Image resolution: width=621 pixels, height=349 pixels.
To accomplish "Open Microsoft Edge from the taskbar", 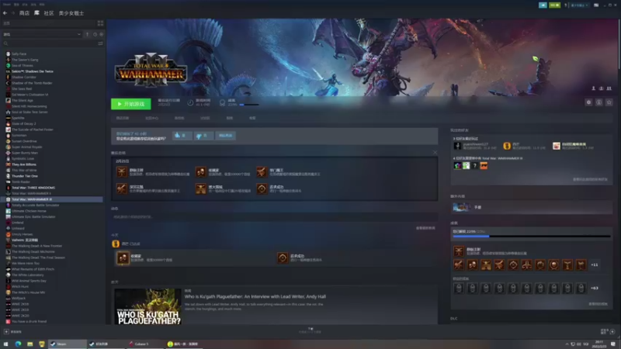I will tap(18, 344).
